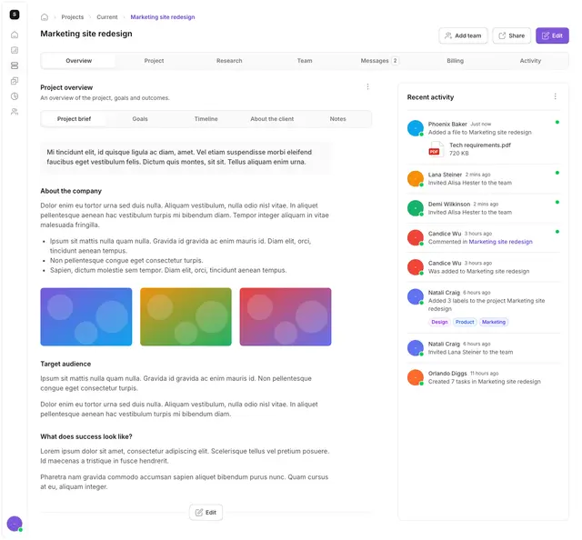This screenshot has height=540, width=582.
Task: Click the Design label tag
Action: 439,322
